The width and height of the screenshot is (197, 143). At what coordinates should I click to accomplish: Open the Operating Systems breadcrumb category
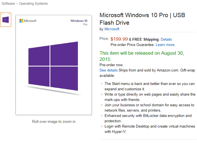coord(33,4)
